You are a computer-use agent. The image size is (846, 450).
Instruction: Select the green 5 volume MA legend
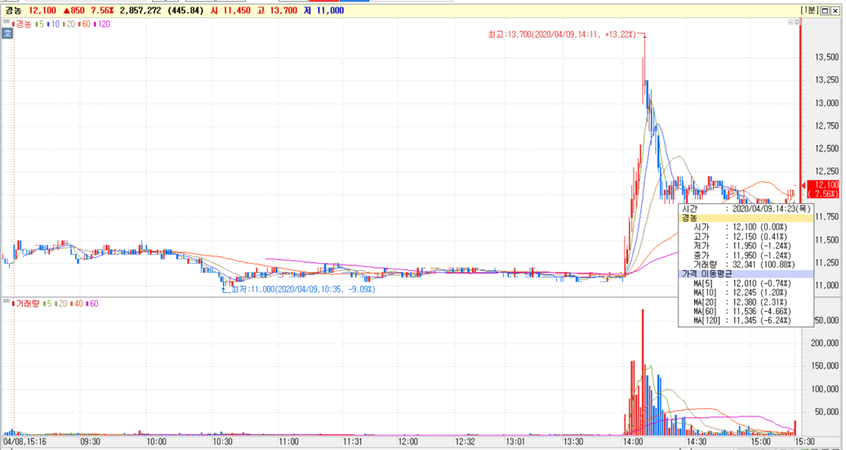(47, 304)
